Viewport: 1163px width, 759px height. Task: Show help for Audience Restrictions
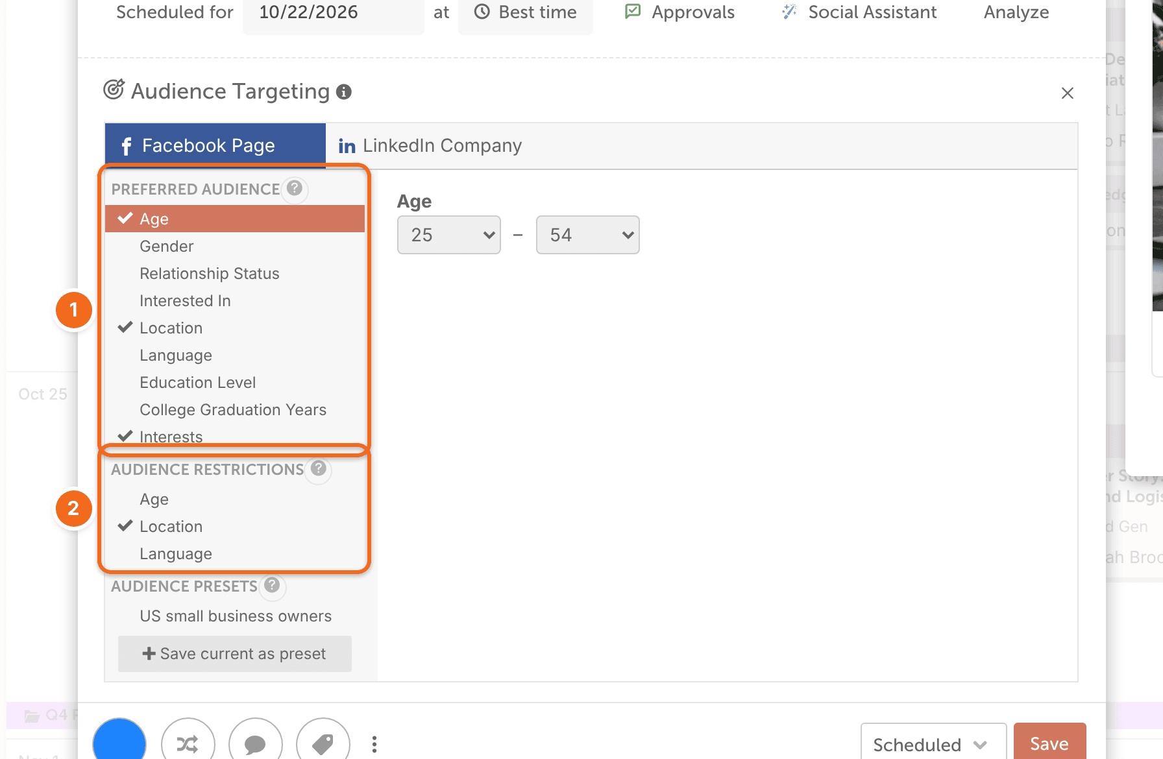click(318, 468)
